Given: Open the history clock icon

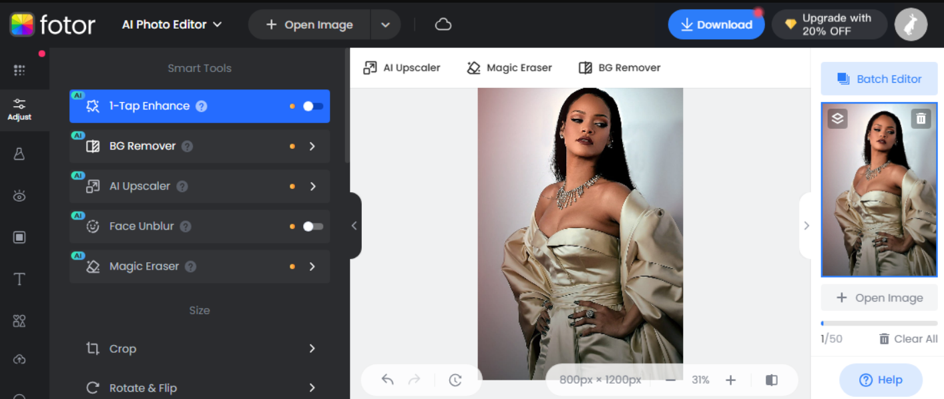Looking at the screenshot, I should (455, 380).
